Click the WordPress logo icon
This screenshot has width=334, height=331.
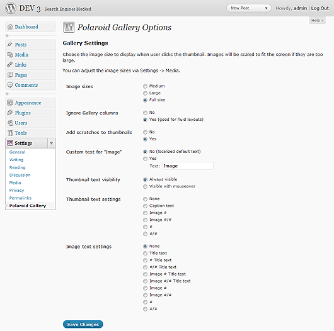11,8
